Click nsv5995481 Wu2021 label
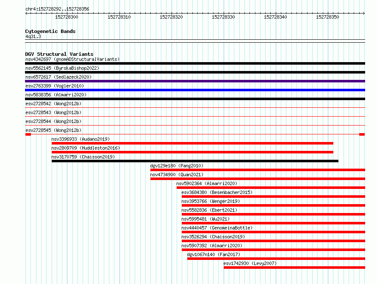 (x=205, y=219)
